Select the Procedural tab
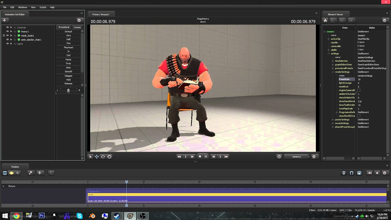The width and height of the screenshot is (391, 220). pos(64,27)
